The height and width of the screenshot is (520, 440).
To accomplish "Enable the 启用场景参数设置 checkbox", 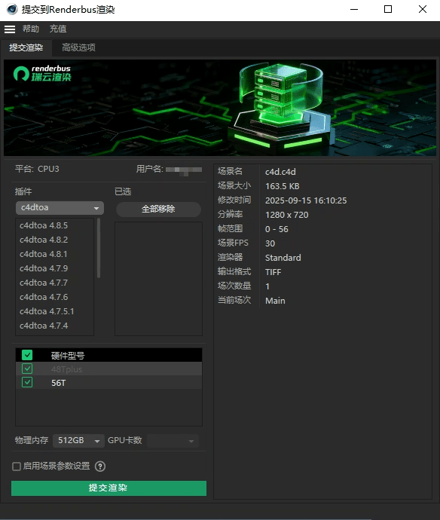I will [x=17, y=466].
